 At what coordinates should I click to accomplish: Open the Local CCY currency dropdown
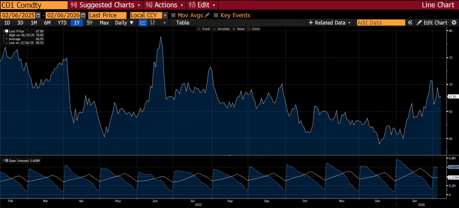[165, 15]
